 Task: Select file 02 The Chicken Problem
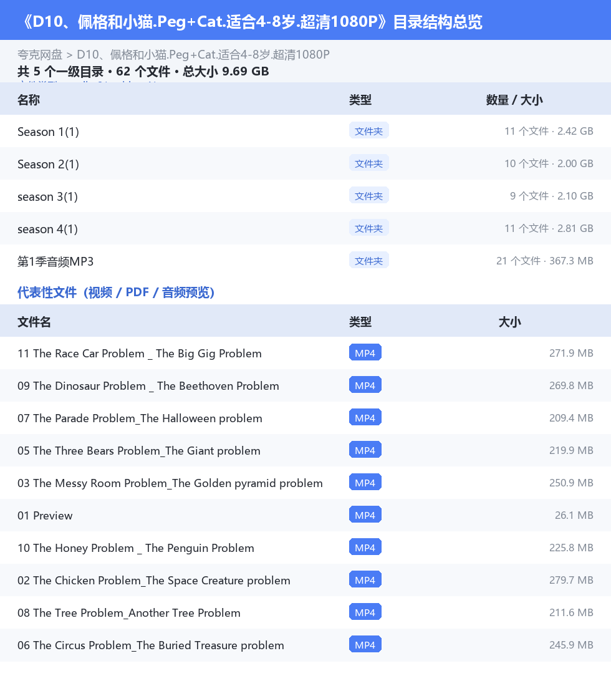pyautogui.click(x=154, y=581)
